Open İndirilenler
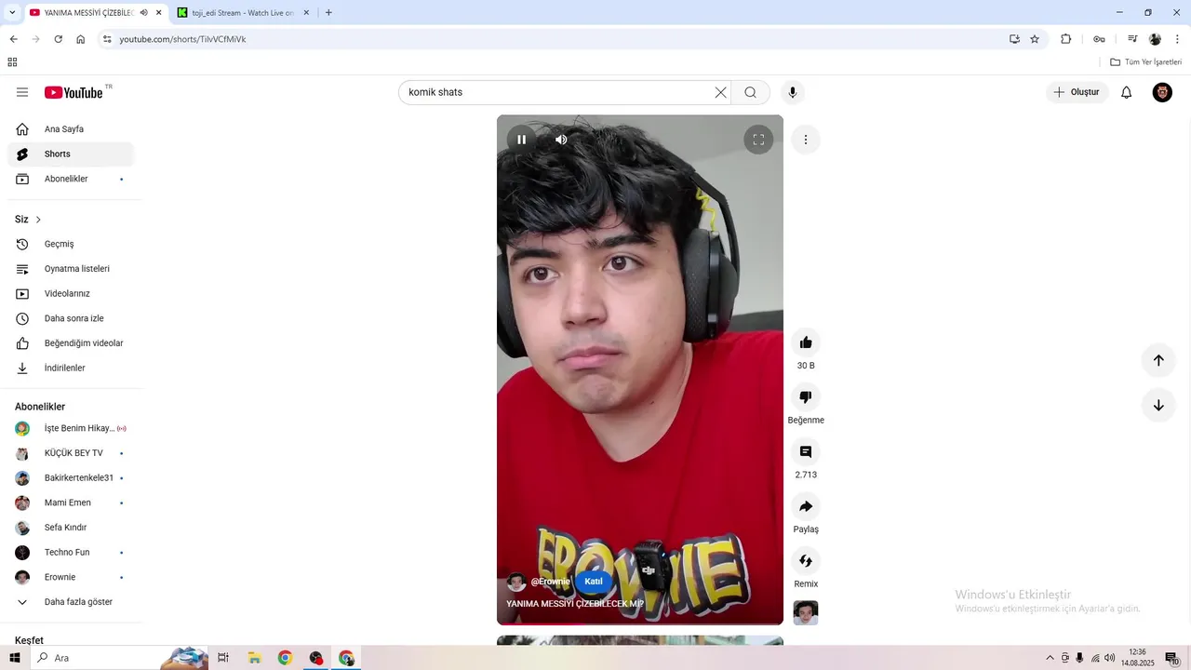Viewport: 1191px width, 670px height. coord(71,368)
